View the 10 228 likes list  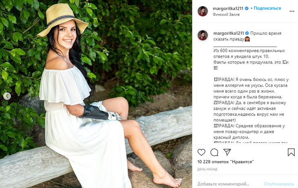point(226,162)
